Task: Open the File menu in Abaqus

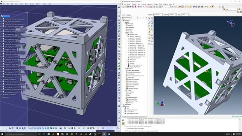Action: [125, 4]
